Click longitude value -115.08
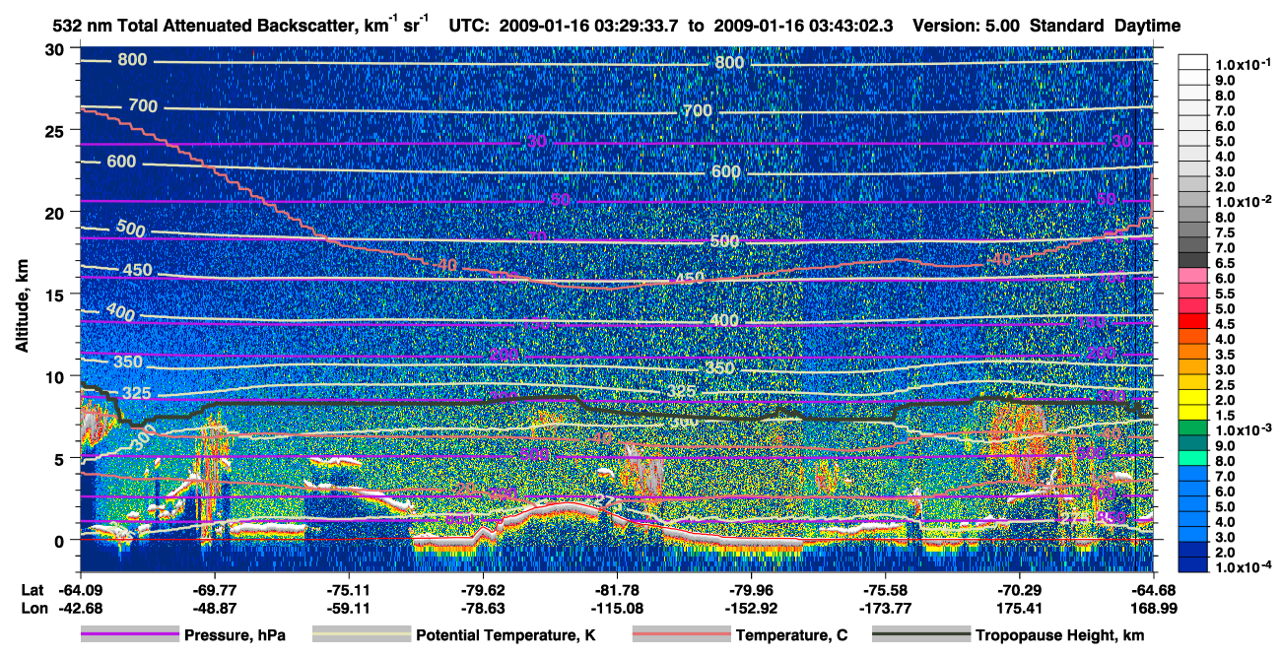Viewport: 1281px width, 657px height. (x=617, y=608)
